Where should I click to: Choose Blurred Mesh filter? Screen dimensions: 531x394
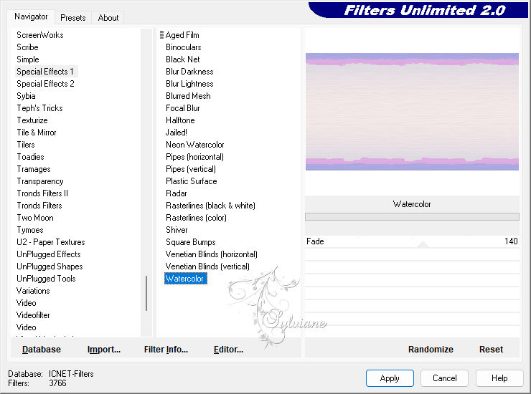pyautogui.click(x=188, y=96)
